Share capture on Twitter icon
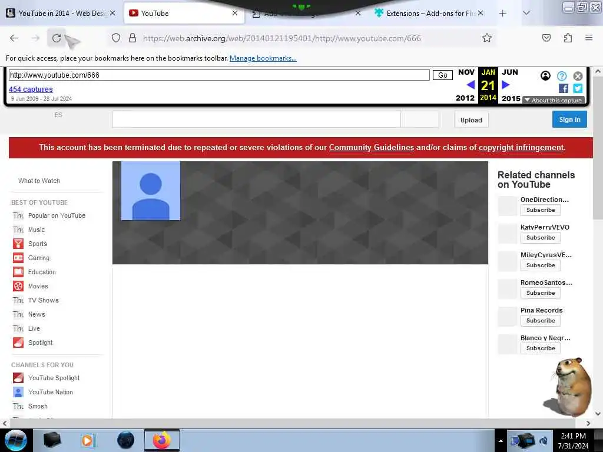The image size is (603, 452). tap(578, 88)
